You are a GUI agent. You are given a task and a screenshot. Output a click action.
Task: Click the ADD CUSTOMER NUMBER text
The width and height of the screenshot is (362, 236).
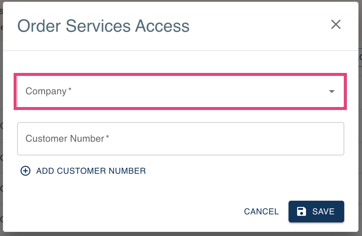coord(91,171)
